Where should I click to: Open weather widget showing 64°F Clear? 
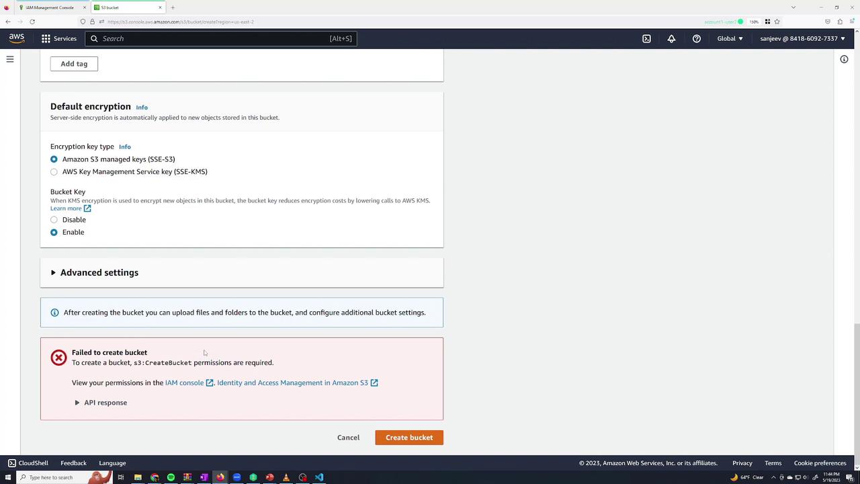coord(747,477)
